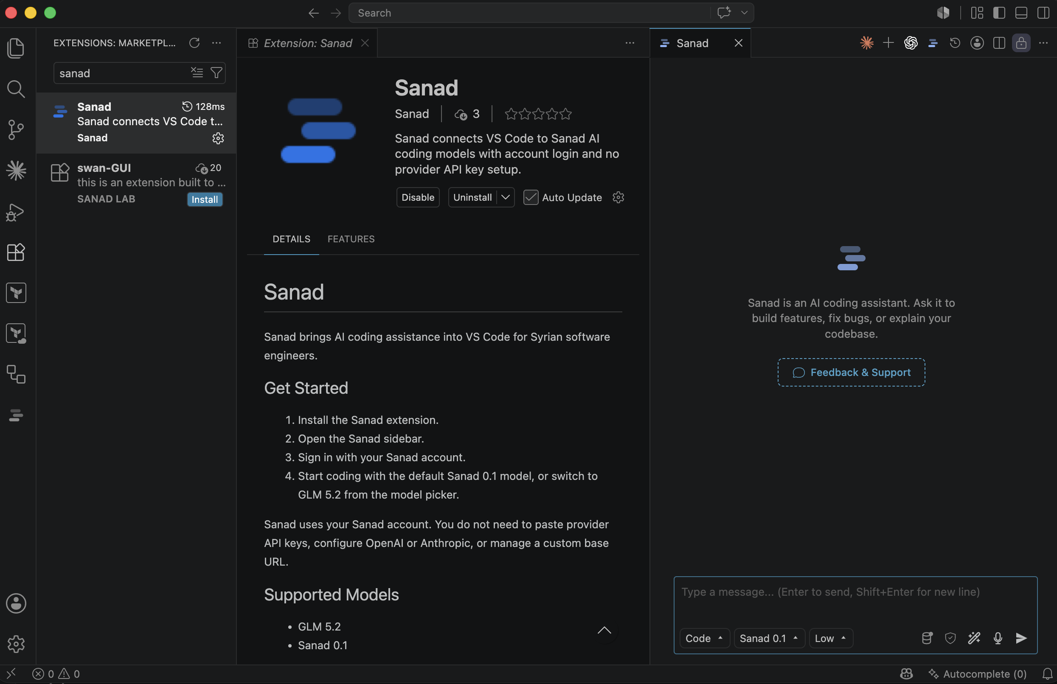The width and height of the screenshot is (1057, 684).
Task: Open the Sanad icon in activity bar
Action: coord(16,415)
